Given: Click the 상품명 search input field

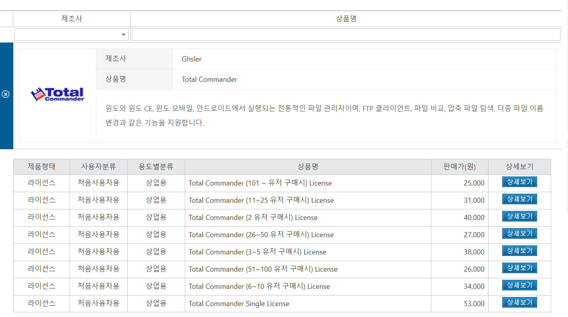Looking at the screenshot, I should (346, 34).
